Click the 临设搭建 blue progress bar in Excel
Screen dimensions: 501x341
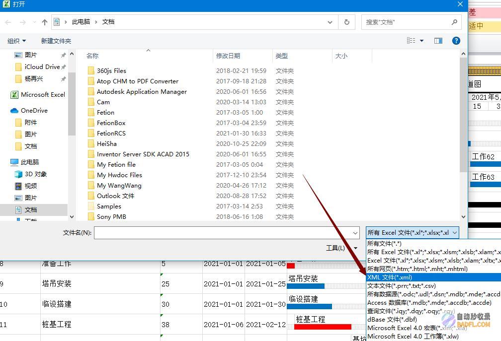click(309, 307)
